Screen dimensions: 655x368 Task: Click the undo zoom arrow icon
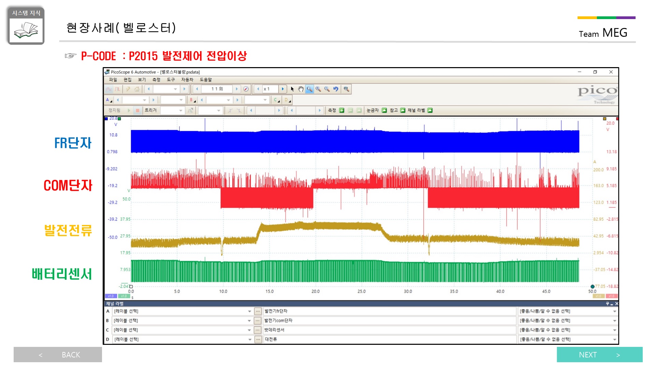click(x=336, y=89)
